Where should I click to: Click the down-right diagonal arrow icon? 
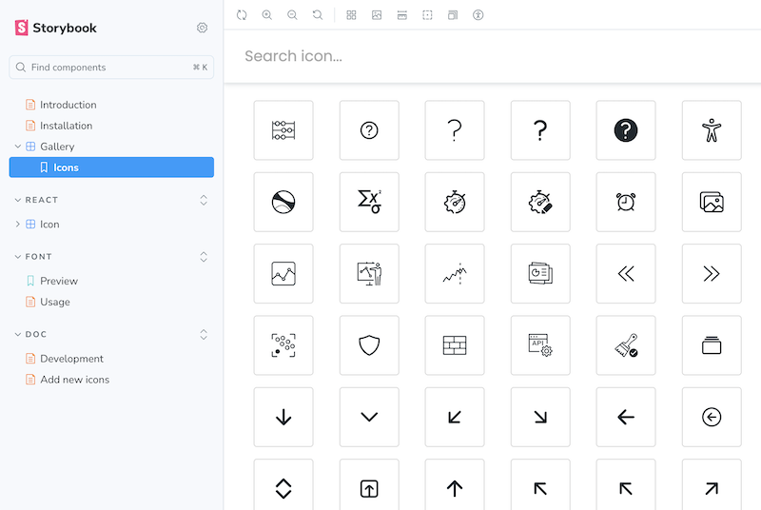pyautogui.click(x=540, y=418)
